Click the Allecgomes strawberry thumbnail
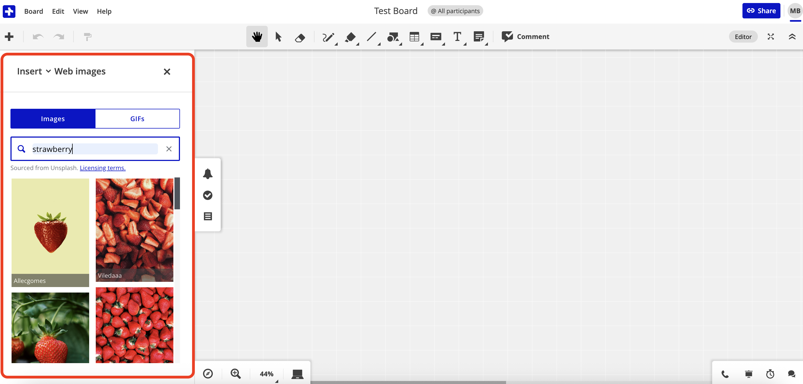Viewport: 803px width, 384px height. tap(50, 232)
